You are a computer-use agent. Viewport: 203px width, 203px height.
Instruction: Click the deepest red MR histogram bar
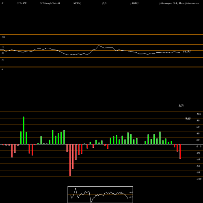tap(70, 160)
